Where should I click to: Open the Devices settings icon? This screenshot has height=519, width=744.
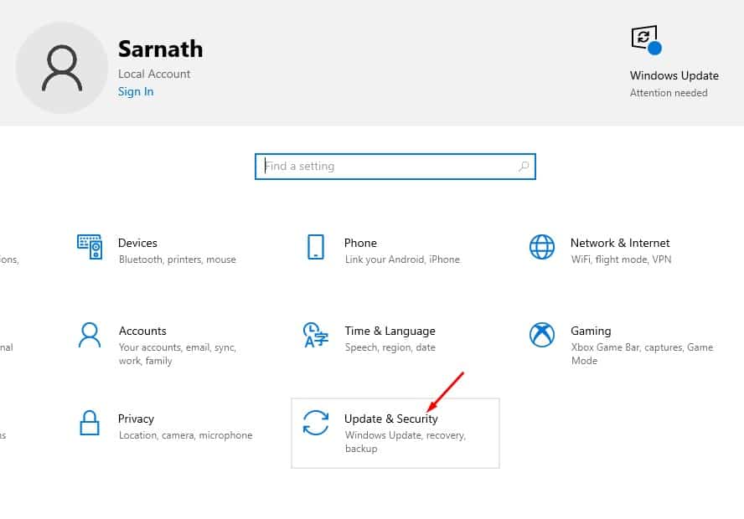click(89, 246)
